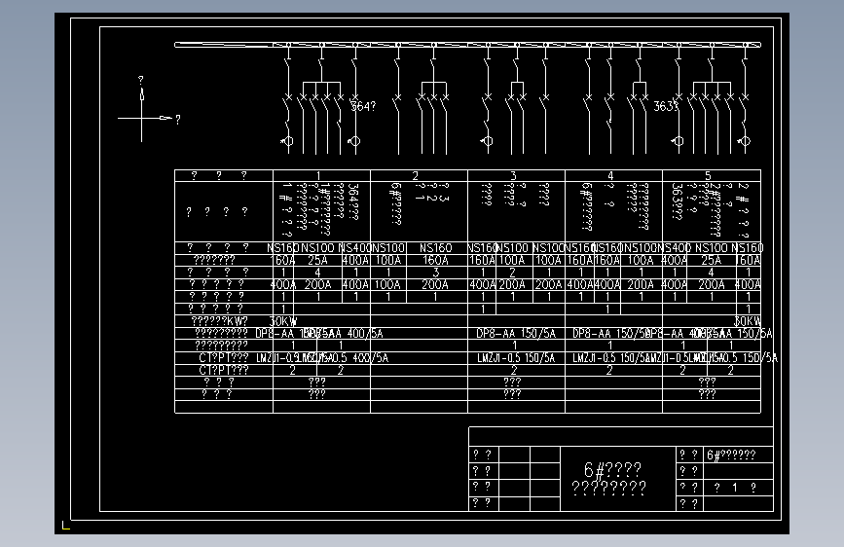The image size is (844, 547).
Task: Select the "363?" label in the schematic
Action: (x=665, y=106)
